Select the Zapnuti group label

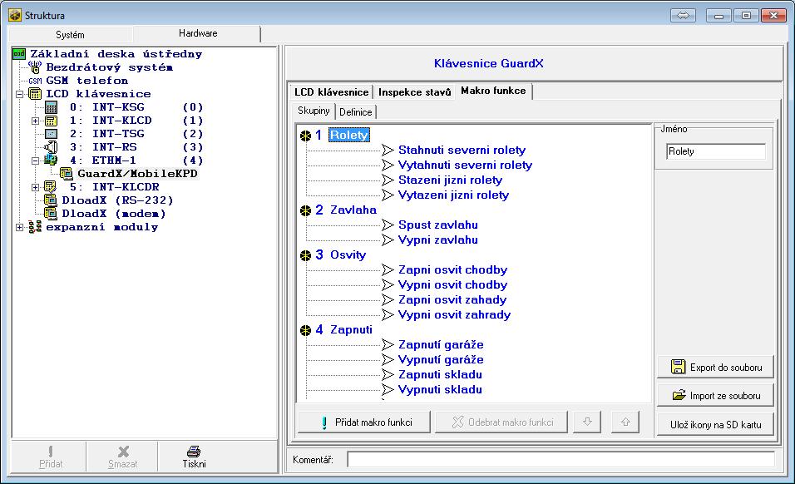(352, 330)
